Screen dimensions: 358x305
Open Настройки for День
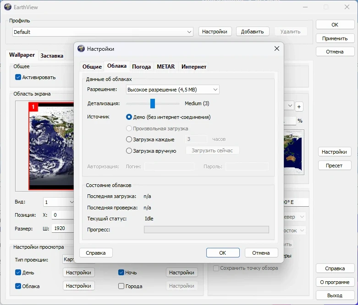pyautogui.click(x=78, y=273)
